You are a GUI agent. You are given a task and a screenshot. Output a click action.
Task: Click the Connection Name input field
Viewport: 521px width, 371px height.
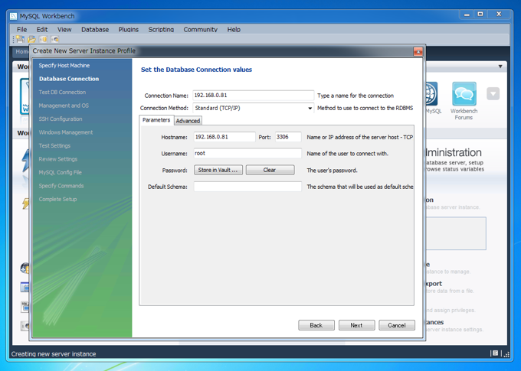click(253, 96)
